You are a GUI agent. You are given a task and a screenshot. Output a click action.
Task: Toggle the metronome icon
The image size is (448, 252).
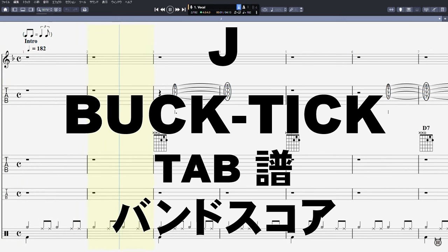click(244, 7)
